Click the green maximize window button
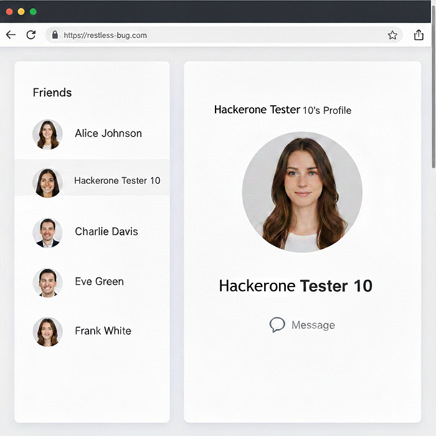The height and width of the screenshot is (436, 436). pyautogui.click(x=33, y=12)
